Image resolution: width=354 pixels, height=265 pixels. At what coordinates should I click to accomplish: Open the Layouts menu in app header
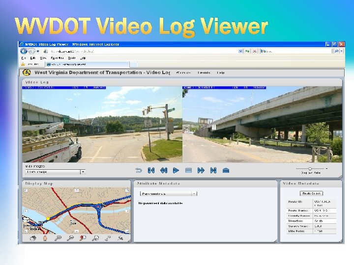click(204, 73)
